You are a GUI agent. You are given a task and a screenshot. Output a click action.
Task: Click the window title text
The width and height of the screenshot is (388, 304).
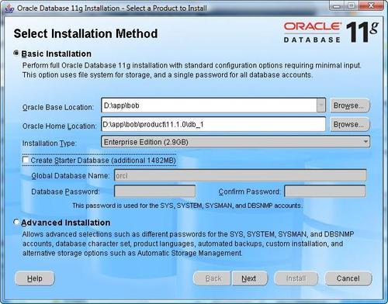tap(112, 9)
